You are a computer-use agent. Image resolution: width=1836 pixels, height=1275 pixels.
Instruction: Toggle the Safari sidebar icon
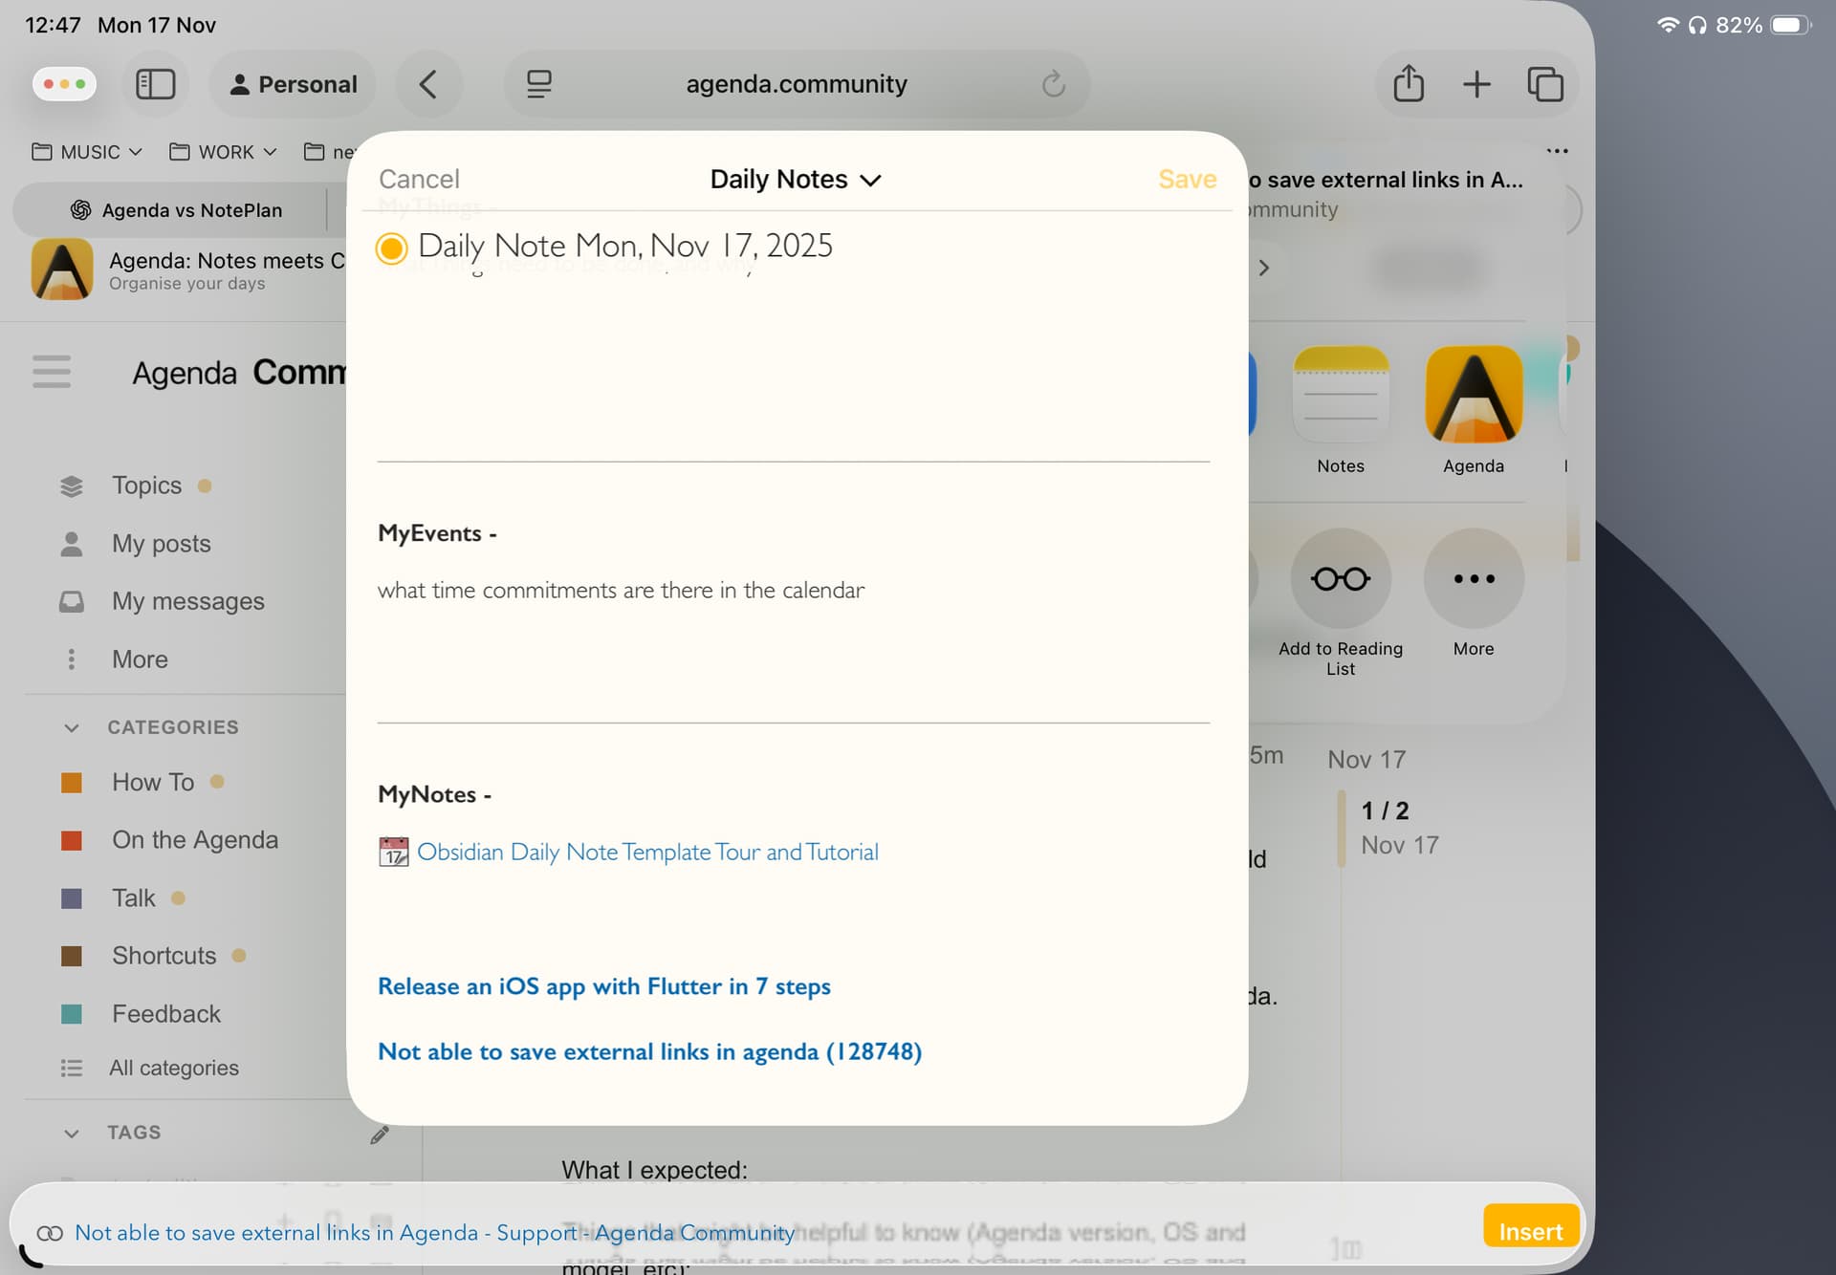tap(155, 84)
